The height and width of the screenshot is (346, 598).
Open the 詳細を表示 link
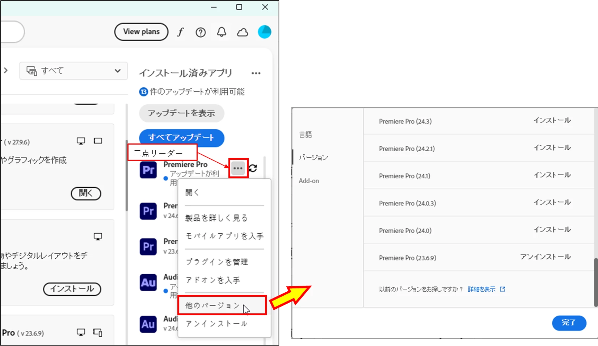(x=481, y=289)
